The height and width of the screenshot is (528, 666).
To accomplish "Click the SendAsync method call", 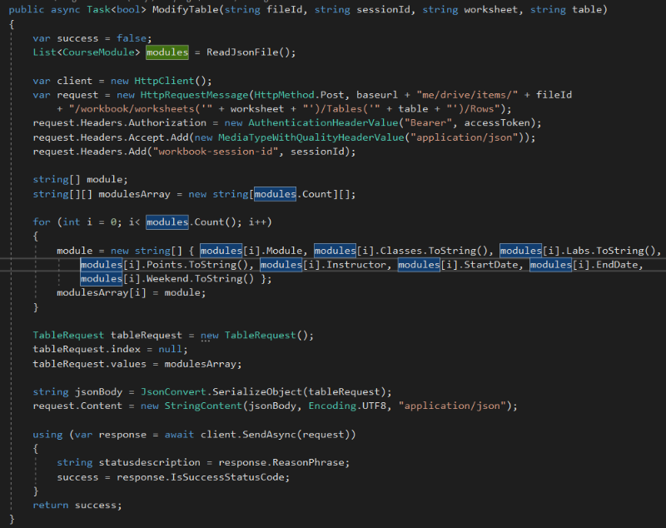I will coord(269,435).
